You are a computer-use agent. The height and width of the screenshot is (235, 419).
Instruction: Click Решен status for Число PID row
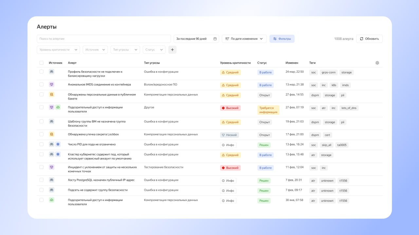pos(264,145)
